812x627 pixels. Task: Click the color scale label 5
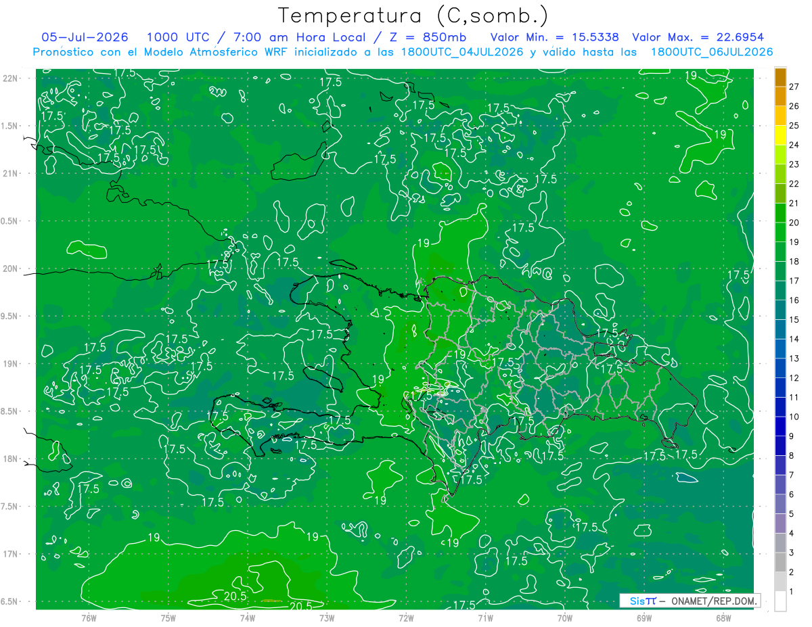tap(792, 514)
